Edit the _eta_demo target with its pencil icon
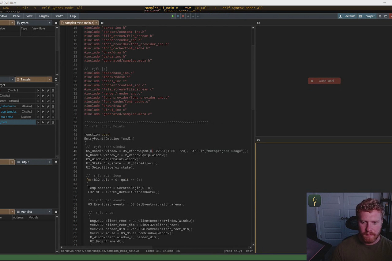The image size is (392, 261). [x=48, y=117]
